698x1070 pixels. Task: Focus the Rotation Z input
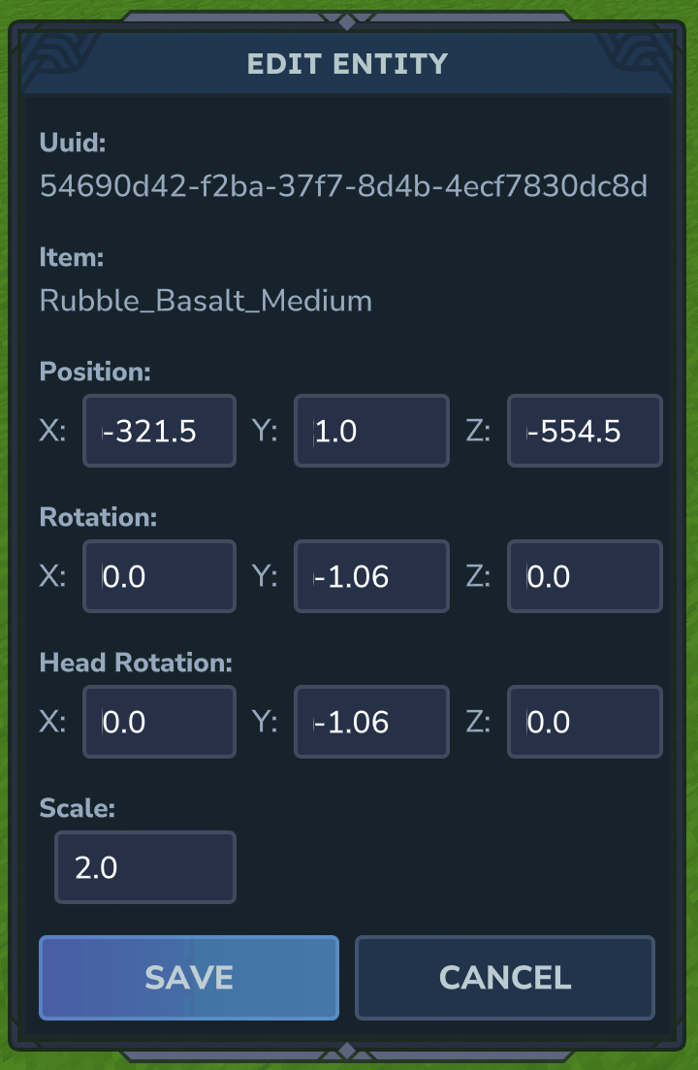coord(585,576)
